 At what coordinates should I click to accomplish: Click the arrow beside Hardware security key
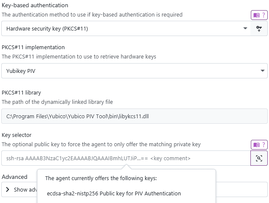point(245,28)
